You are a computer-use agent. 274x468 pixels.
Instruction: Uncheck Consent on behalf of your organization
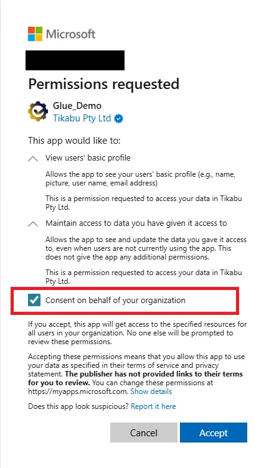point(34,300)
